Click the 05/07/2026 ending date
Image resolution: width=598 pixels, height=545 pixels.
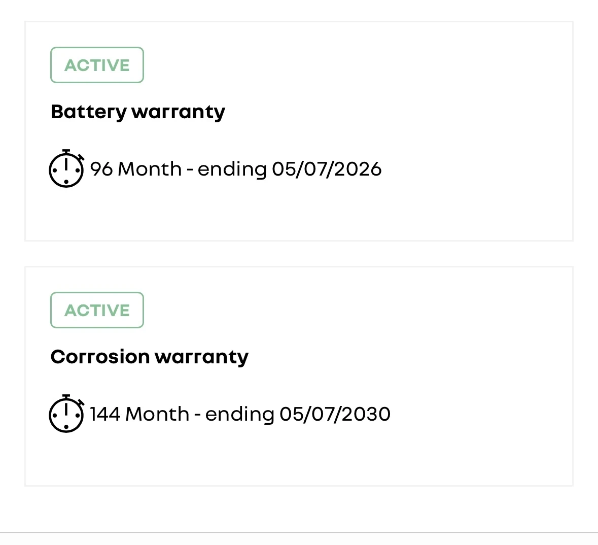click(x=327, y=169)
